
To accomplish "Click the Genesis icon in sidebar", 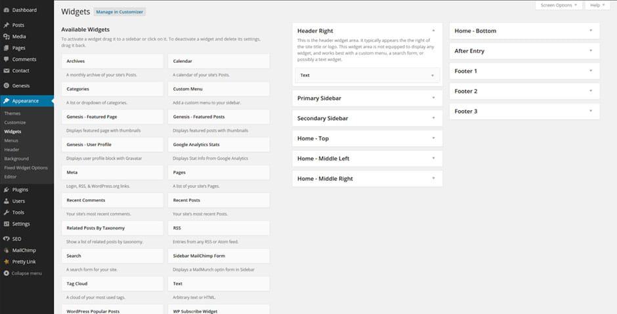I will pos(7,86).
